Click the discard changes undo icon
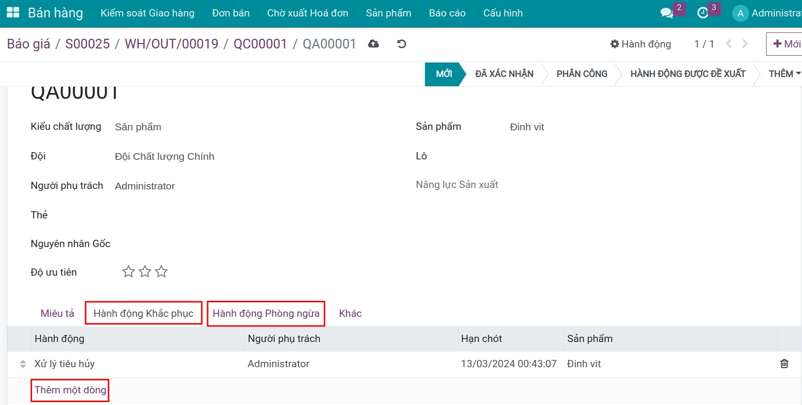 [x=402, y=44]
